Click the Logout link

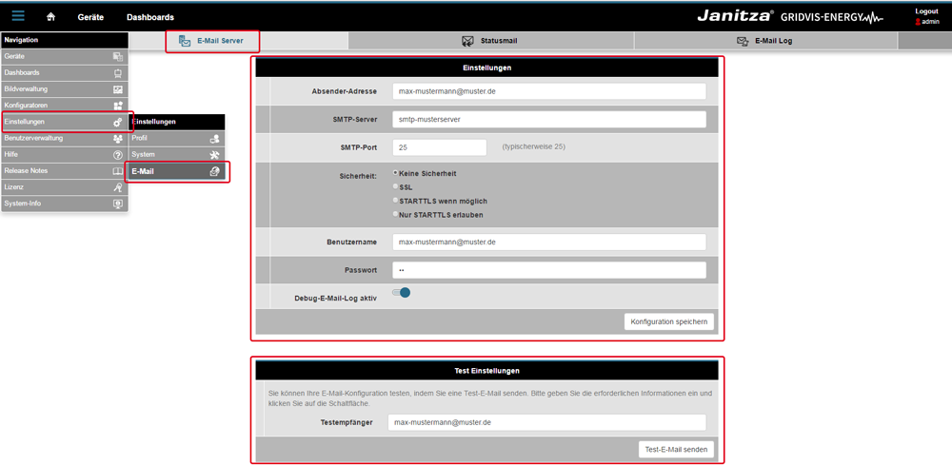tap(926, 11)
